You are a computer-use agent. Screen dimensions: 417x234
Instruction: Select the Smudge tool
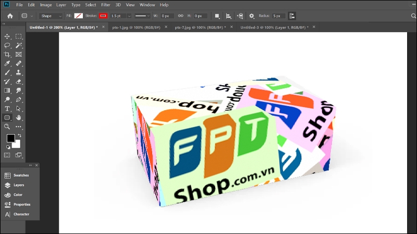(18, 90)
